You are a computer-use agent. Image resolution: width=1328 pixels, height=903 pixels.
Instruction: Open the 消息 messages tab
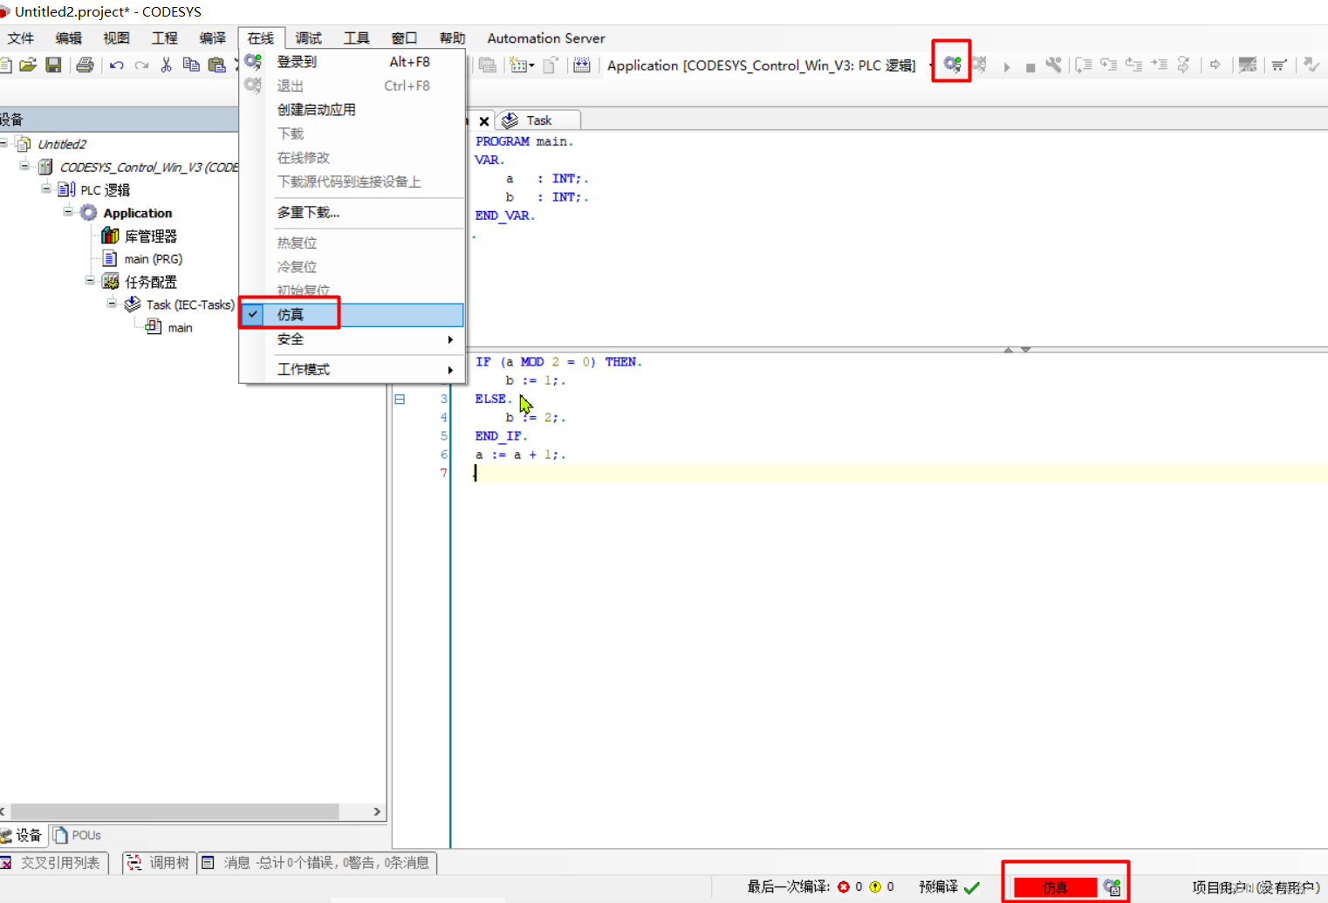coord(317,863)
